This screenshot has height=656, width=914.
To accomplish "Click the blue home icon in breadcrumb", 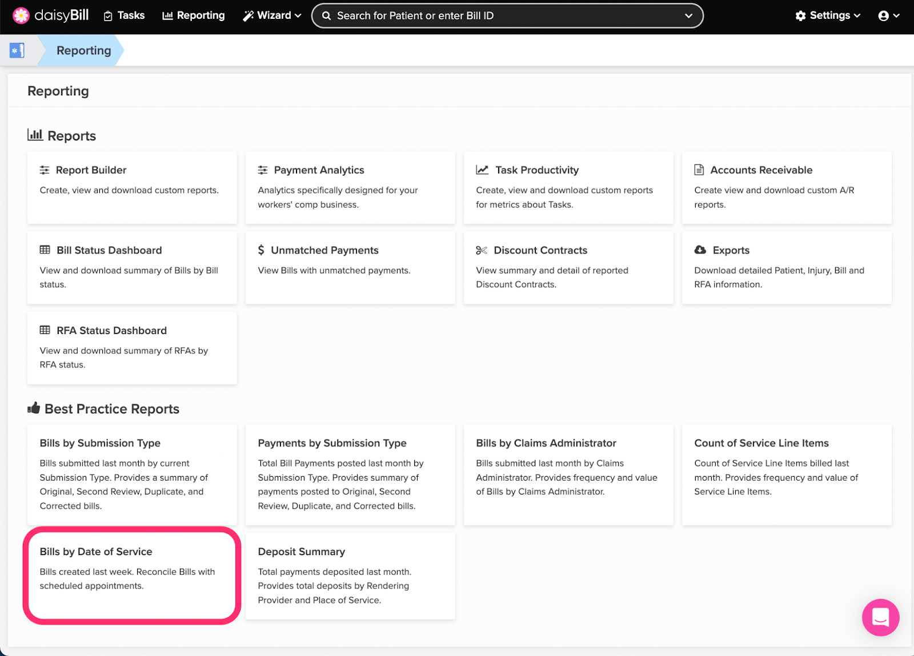I will [x=17, y=50].
